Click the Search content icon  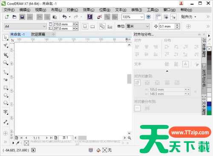[90, 17]
